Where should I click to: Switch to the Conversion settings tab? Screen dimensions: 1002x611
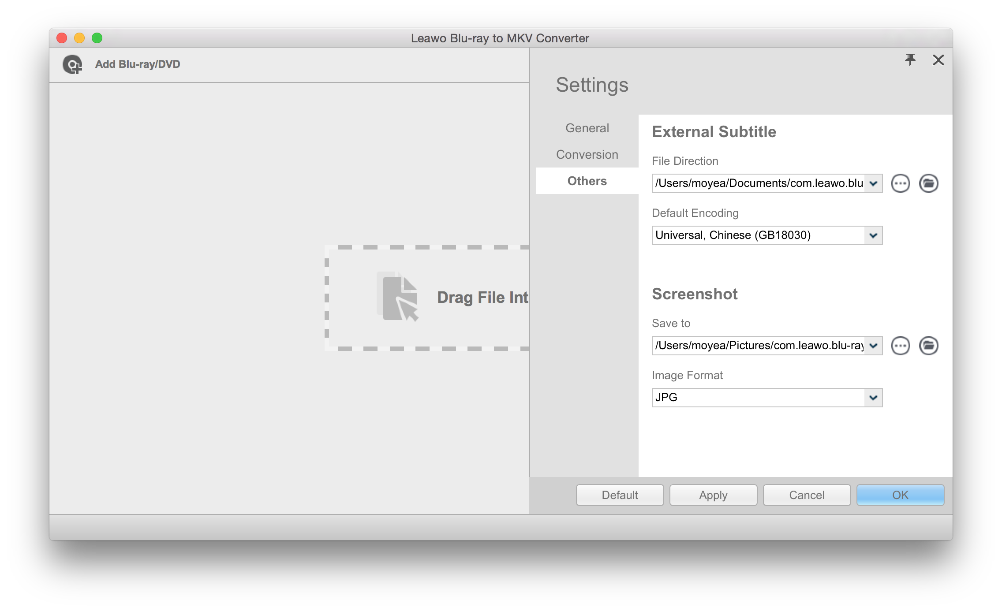tap(587, 154)
